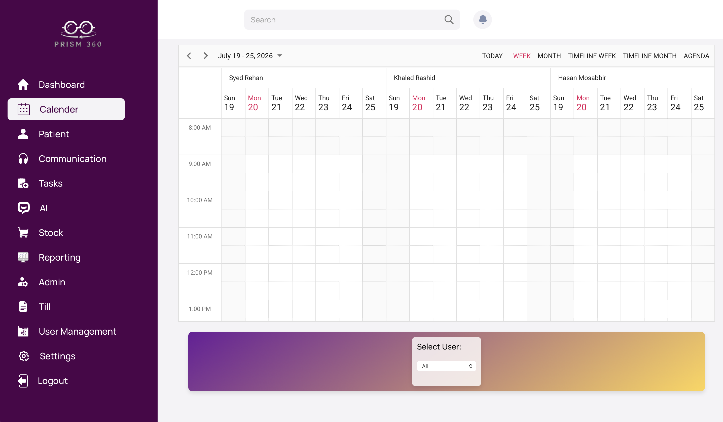Screen dimensions: 723x422
Task: Click the 9:00 AM time label
Action: (200, 164)
